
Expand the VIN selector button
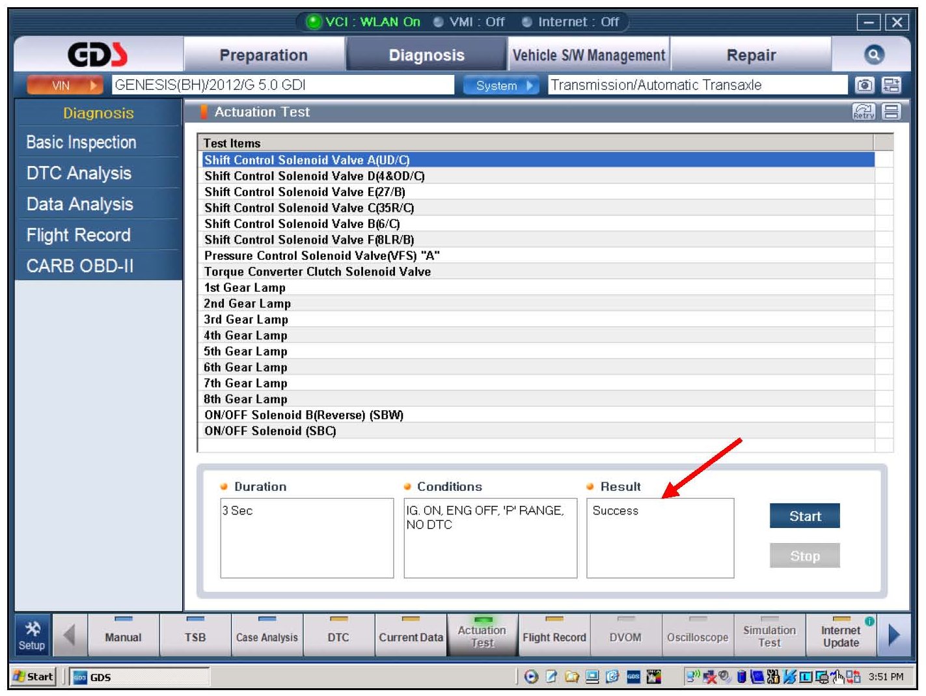click(x=64, y=85)
